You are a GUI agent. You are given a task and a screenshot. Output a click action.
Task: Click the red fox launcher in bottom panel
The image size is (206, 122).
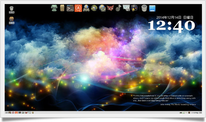coord(26,113)
